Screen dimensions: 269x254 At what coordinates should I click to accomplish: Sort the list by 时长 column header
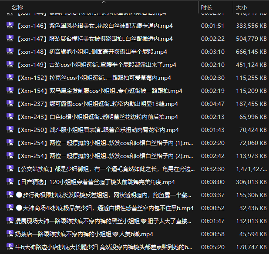[x=206, y=7]
